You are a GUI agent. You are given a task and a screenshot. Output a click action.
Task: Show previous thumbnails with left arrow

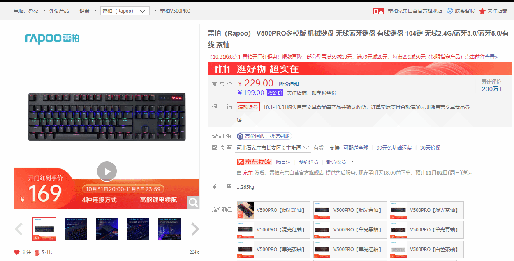(19, 229)
